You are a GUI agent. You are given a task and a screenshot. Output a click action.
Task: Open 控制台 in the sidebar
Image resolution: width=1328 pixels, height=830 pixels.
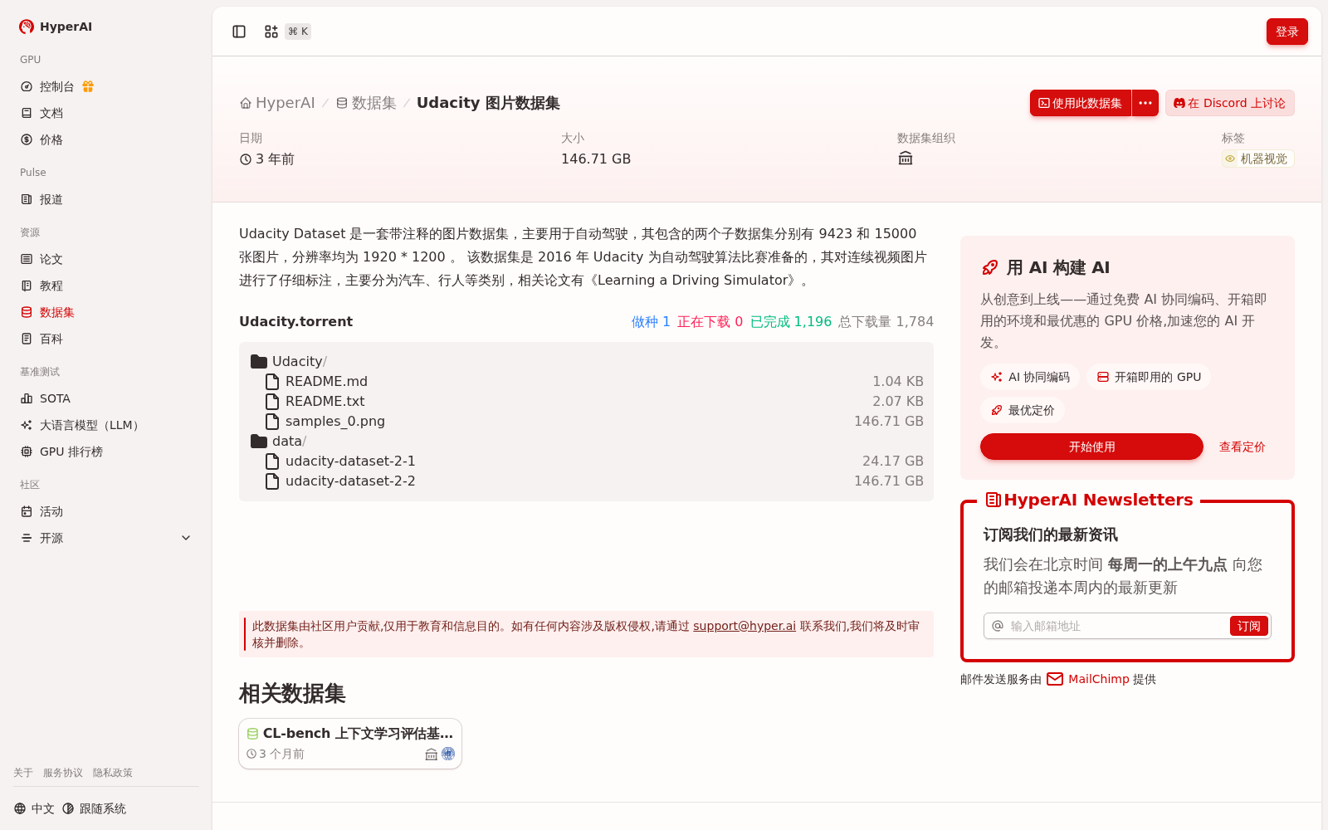click(57, 86)
